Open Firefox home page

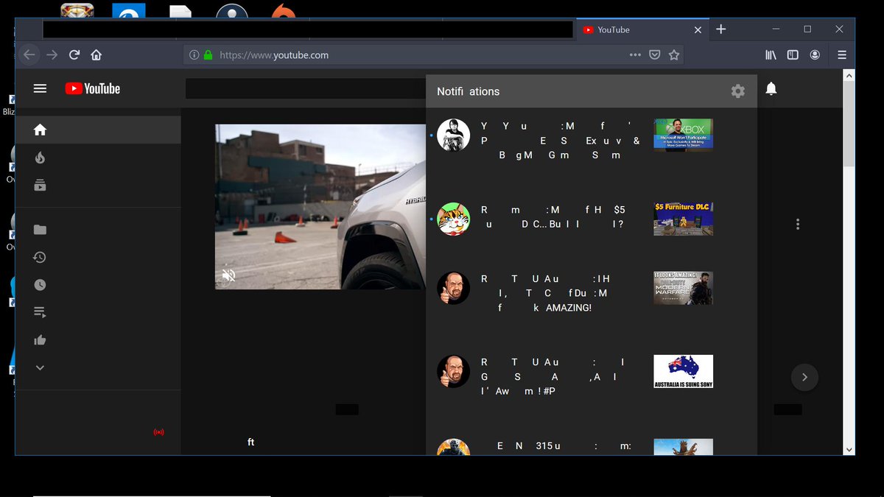[96, 55]
